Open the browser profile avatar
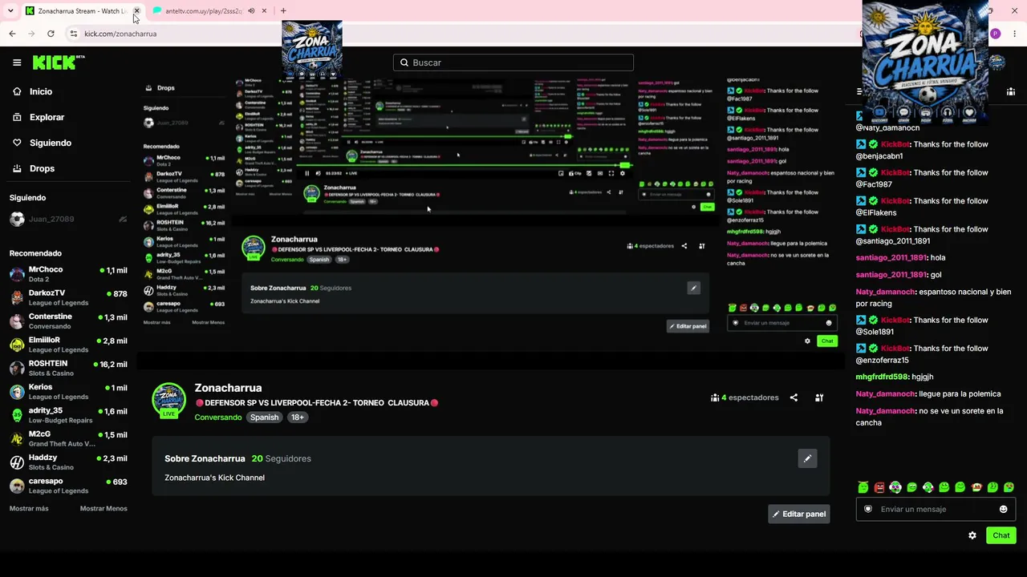 coord(996,34)
